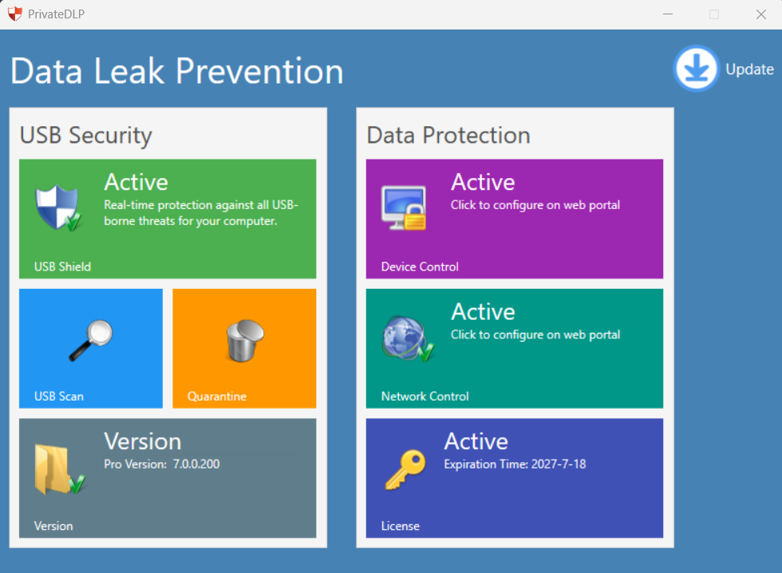Click the Expiration Time 2027-7-18 text
The width and height of the screenshot is (782, 573).
[x=515, y=464]
